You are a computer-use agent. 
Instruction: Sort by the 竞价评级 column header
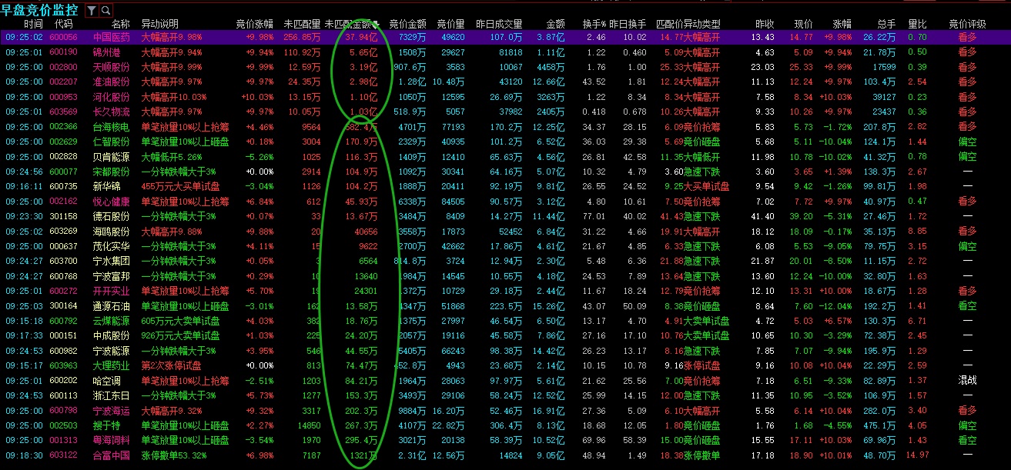click(x=968, y=25)
